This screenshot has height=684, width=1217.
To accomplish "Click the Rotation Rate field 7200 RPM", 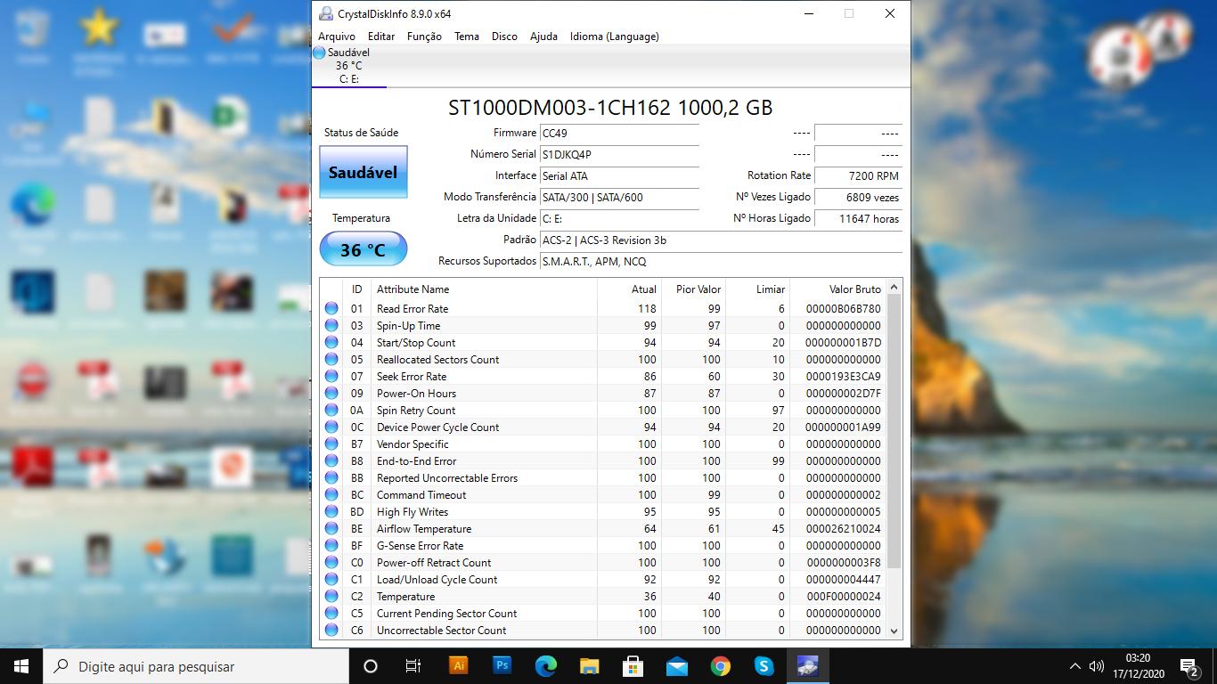I will [x=858, y=176].
